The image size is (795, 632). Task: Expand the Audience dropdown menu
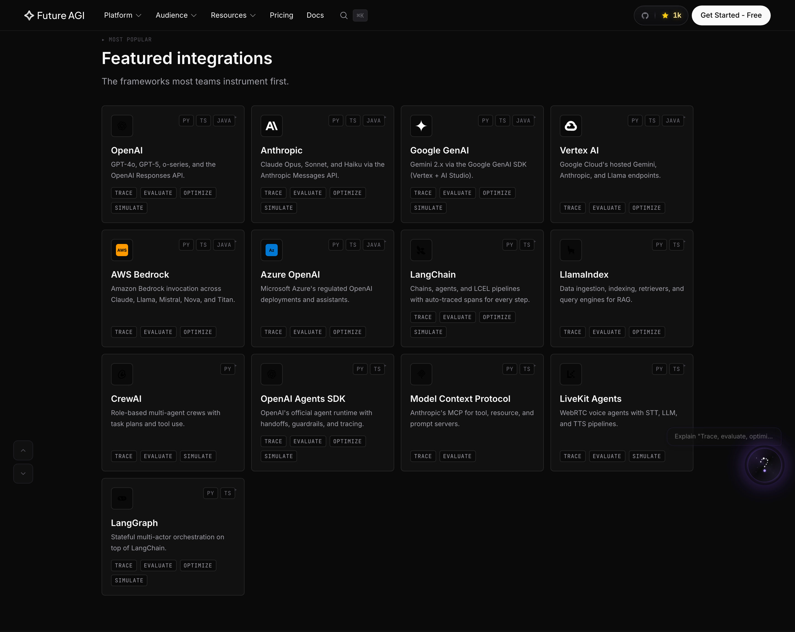(176, 15)
